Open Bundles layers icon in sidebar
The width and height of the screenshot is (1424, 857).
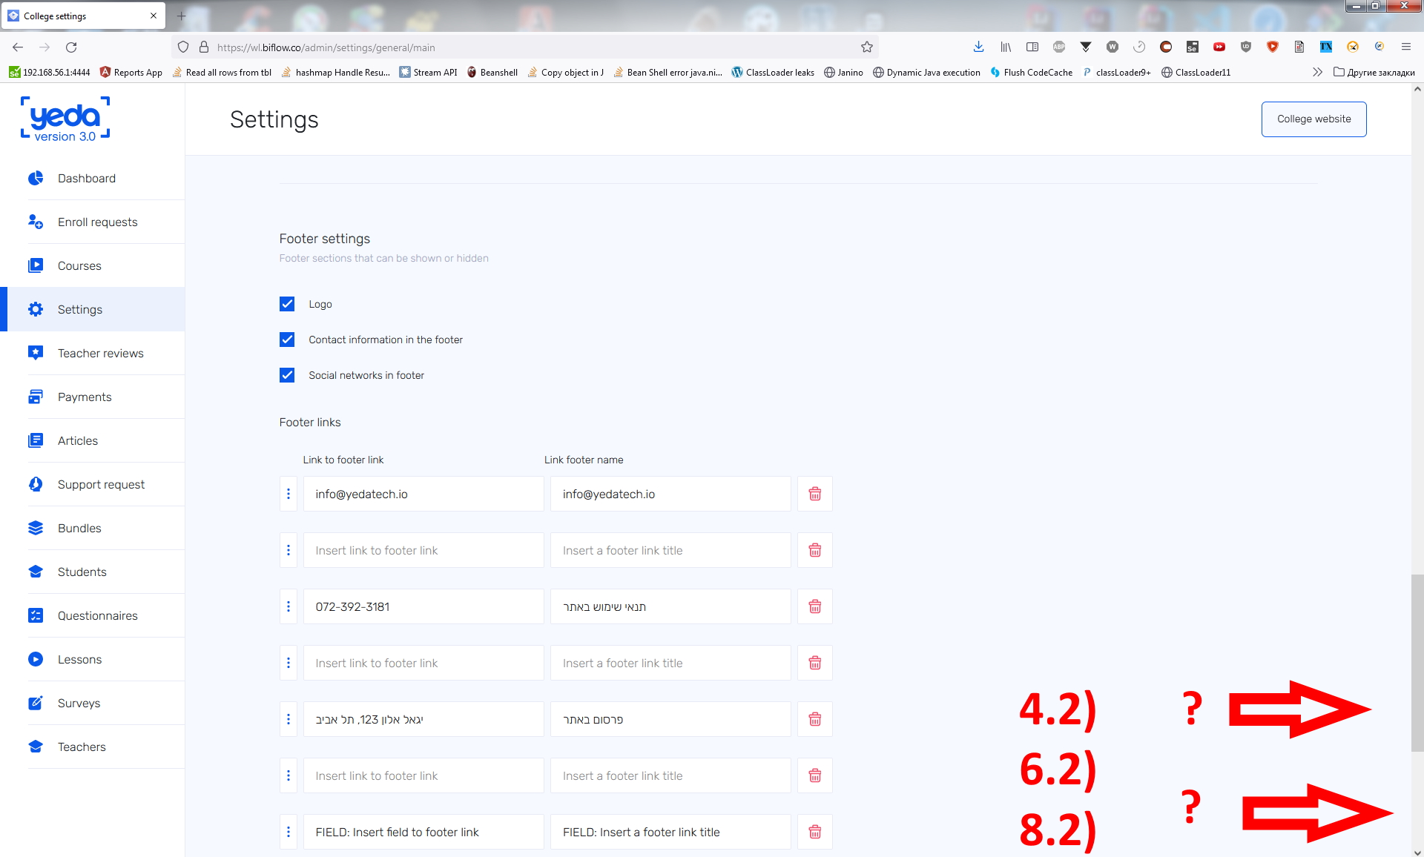36,528
